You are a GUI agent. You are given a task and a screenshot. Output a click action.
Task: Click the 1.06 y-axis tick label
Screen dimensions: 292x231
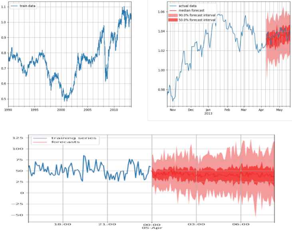coord(160,12)
